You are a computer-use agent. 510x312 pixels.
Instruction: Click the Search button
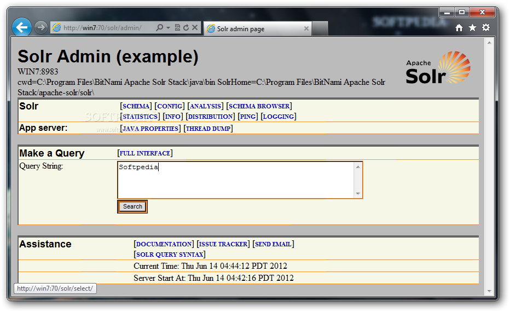coord(132,206)
